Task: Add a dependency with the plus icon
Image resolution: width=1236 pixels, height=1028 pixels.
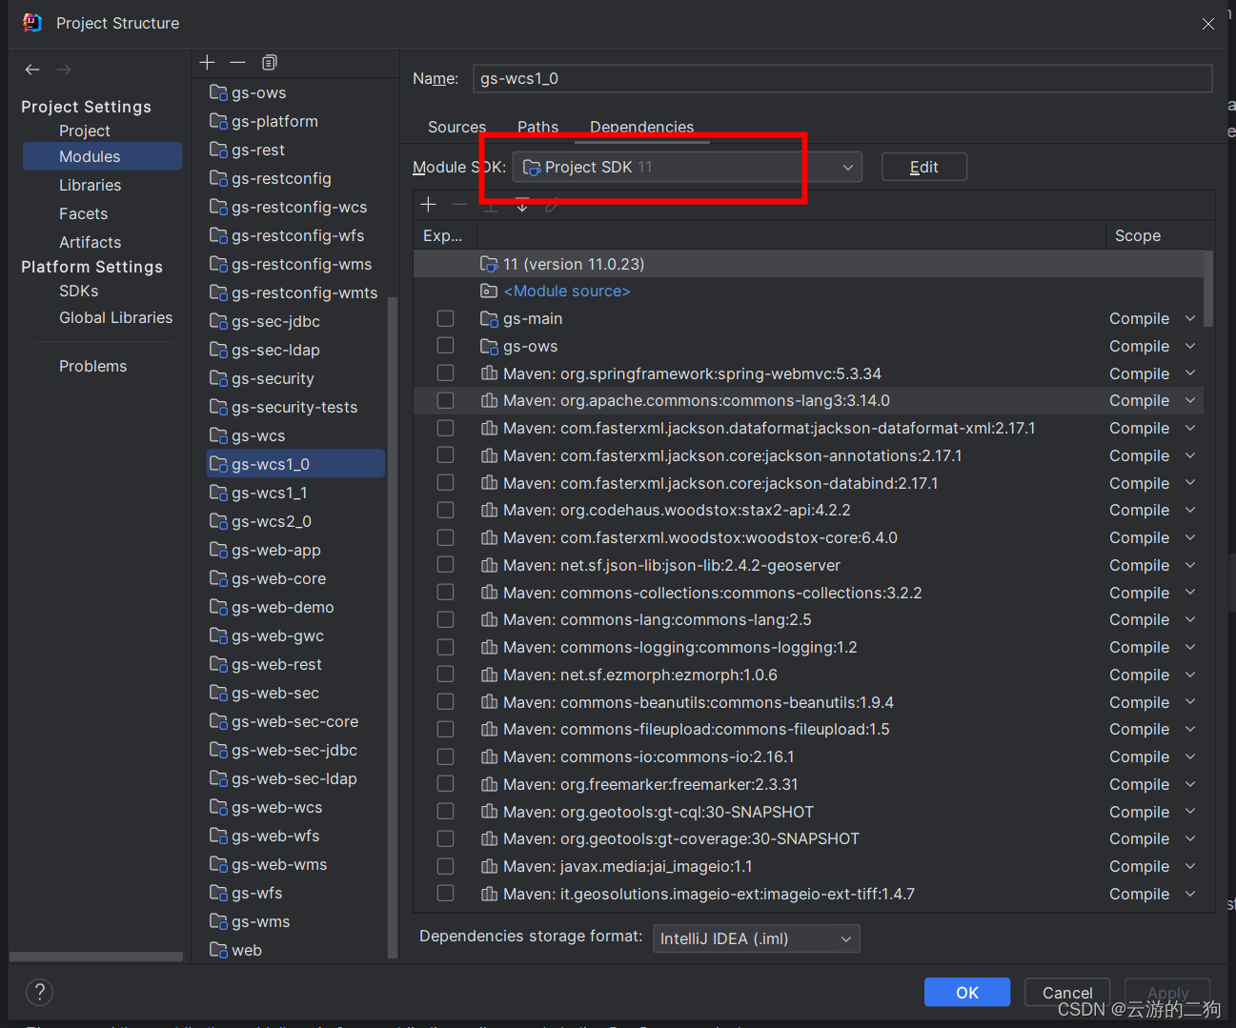Action: pos(429,204)
